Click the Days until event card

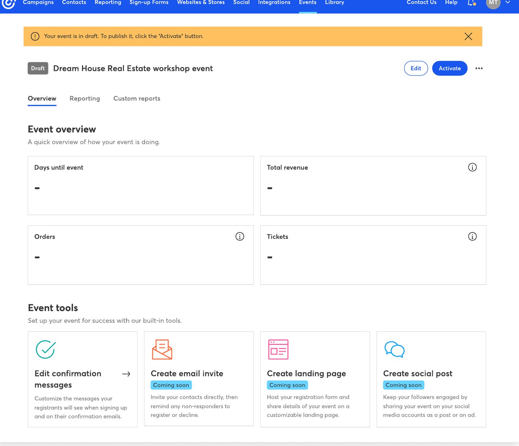click(x=141, y=186)
